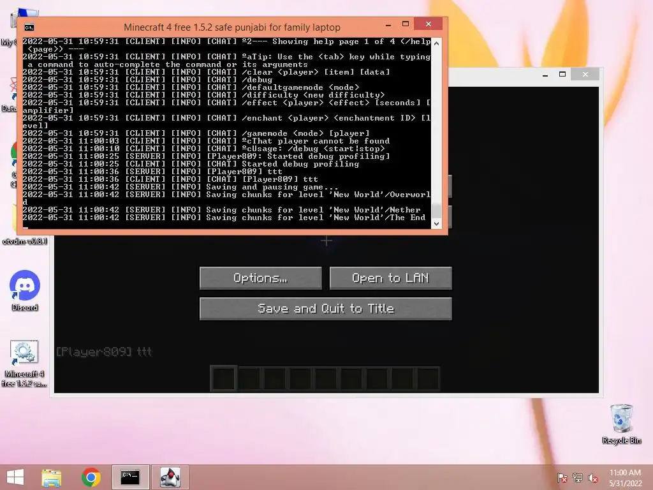The width and height of the screenshot is (653, 490).
Task: Open the Discord desktop shortcut
Action: click(25, 291)
